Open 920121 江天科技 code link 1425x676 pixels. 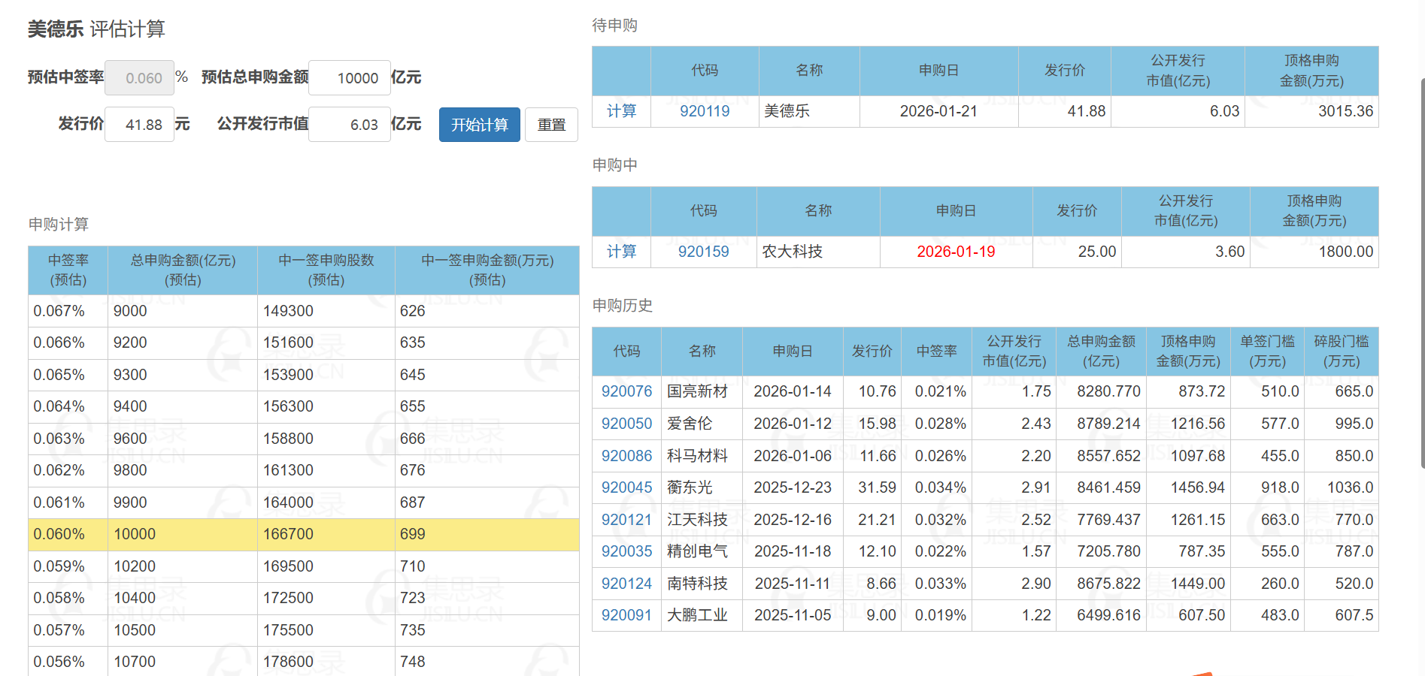click(x=626, y=520)
